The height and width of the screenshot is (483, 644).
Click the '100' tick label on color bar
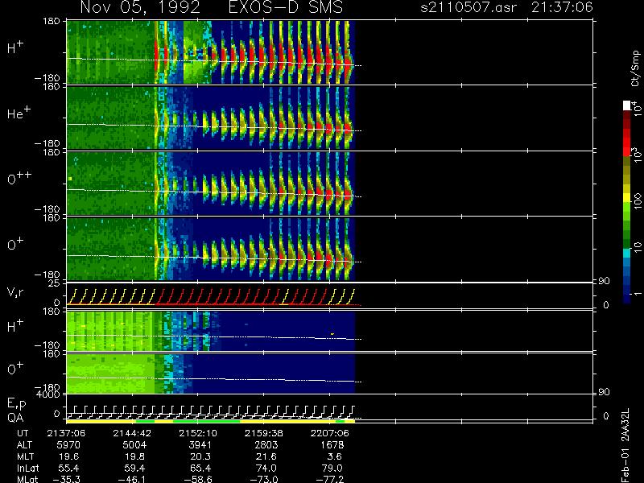pos(637,201)
